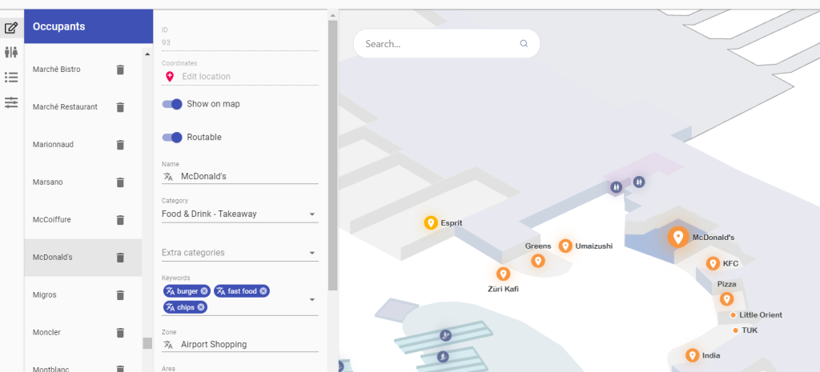Delete the McDonald's occupant

tap(120, 258)
